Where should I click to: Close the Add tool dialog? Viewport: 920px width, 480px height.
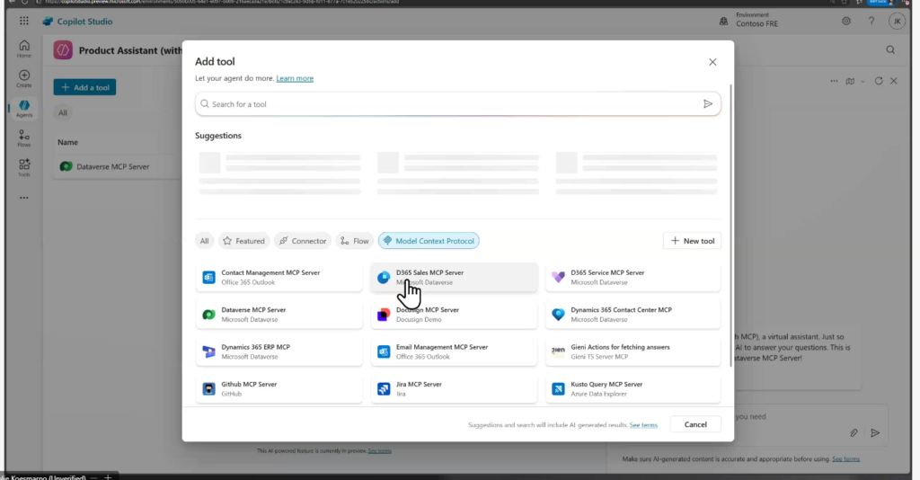712,62
